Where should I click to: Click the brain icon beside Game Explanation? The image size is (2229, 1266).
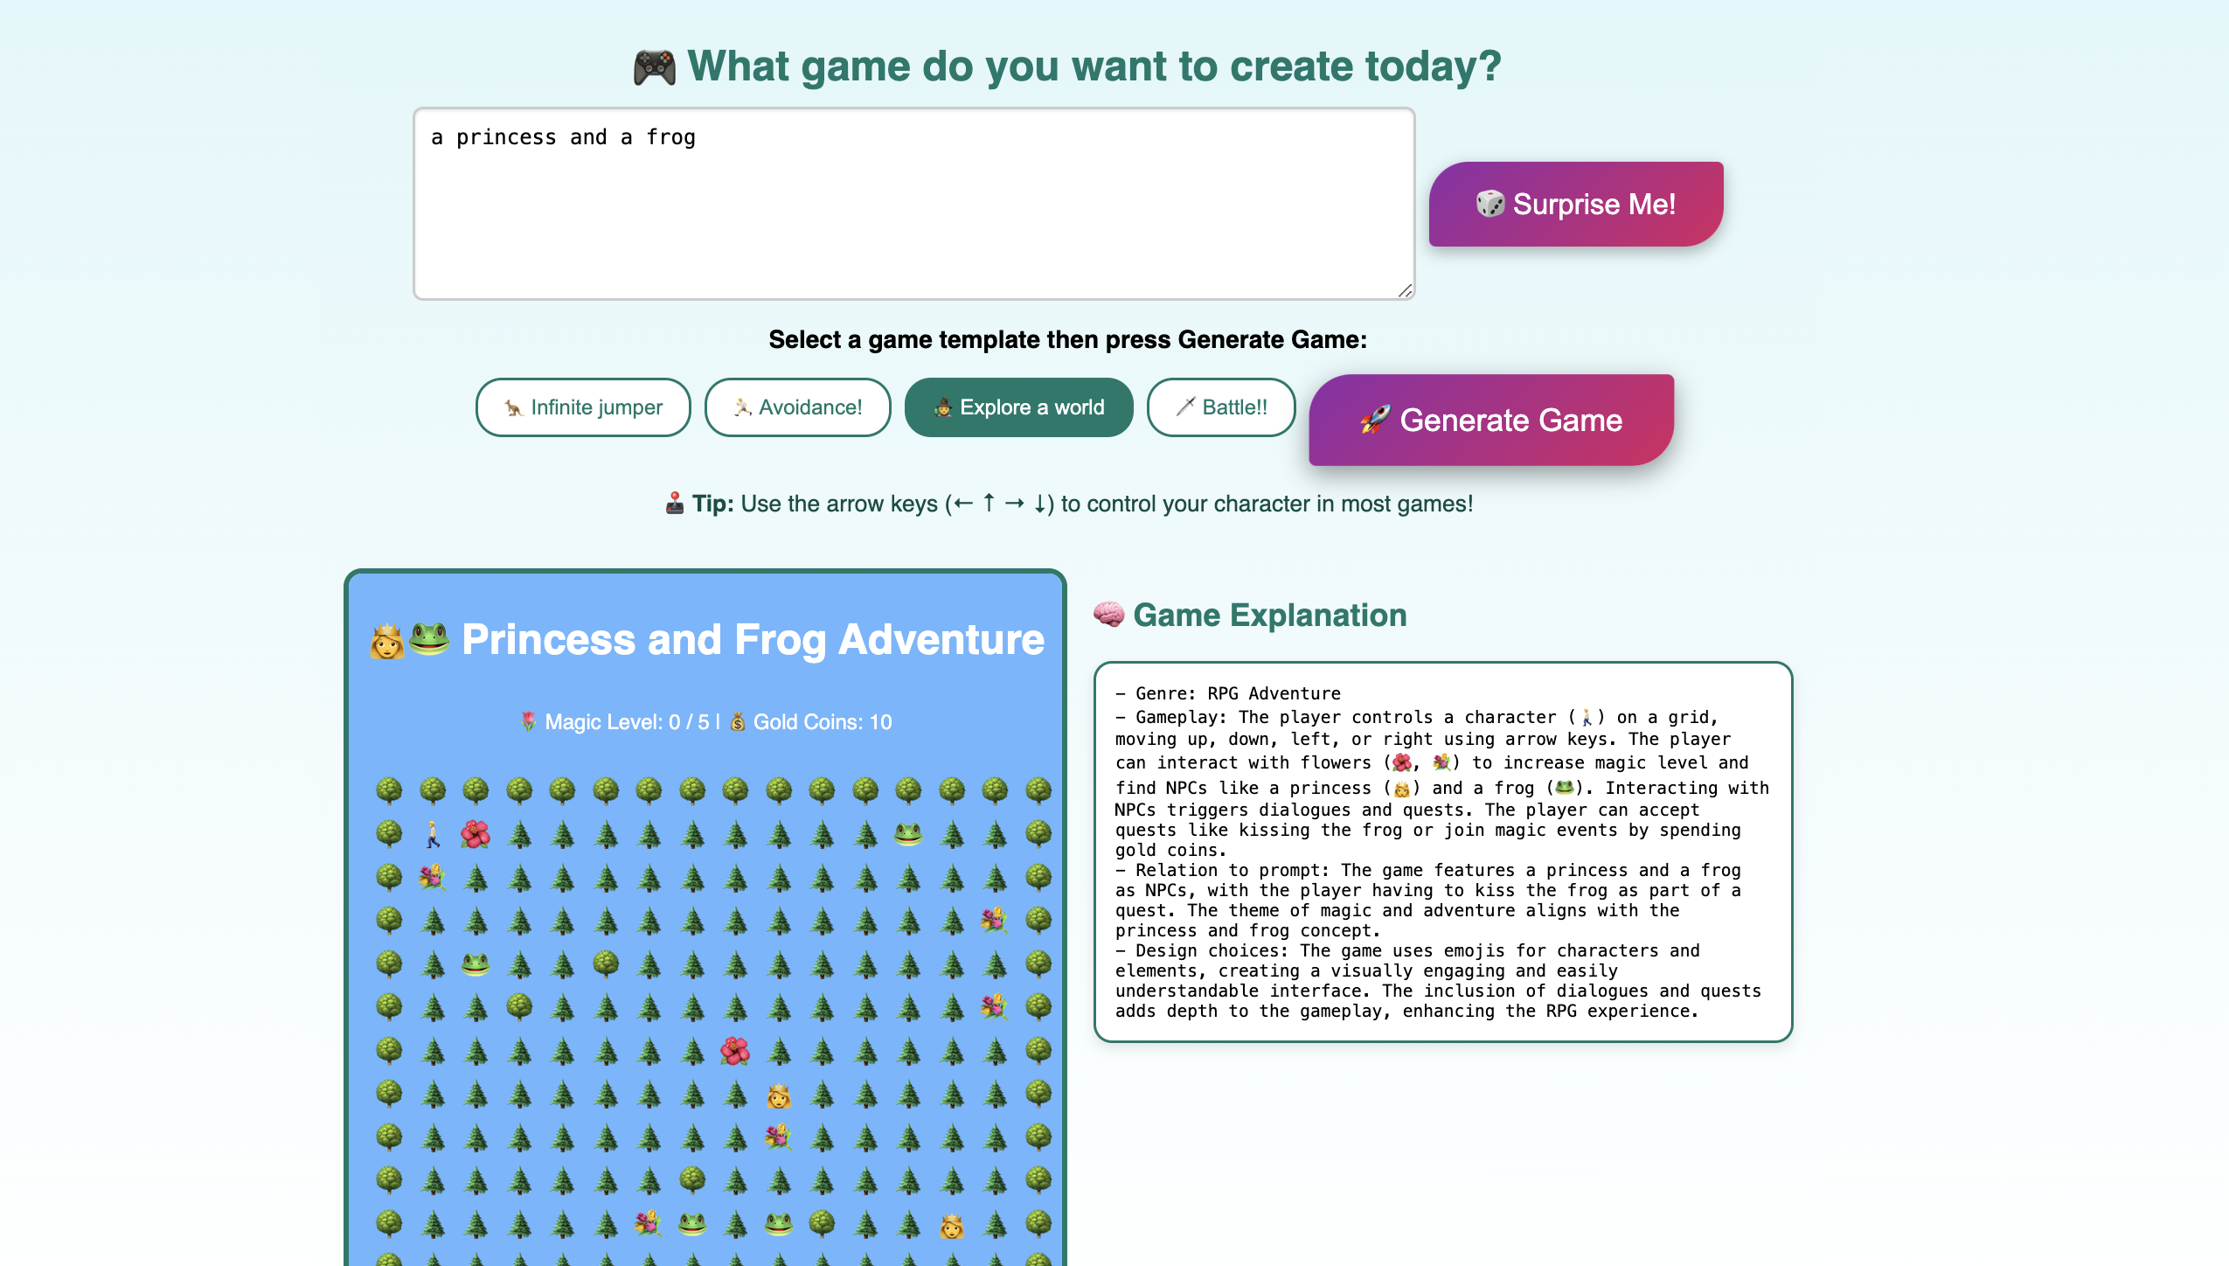point(1109,615)
